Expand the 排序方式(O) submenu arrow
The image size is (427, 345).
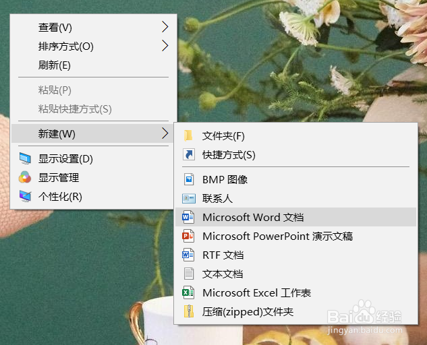coord(165,46)
